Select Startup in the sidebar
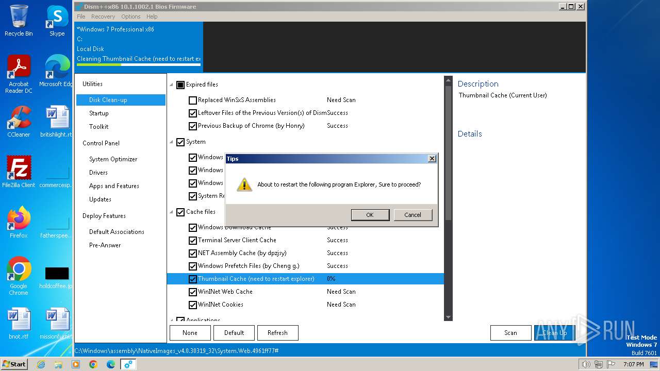The height and width of the screenshot is (371, 660). click(99, 113)
